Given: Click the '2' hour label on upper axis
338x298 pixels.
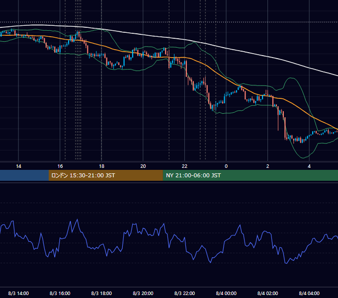Looking at the screenshot, I should 268,166.
